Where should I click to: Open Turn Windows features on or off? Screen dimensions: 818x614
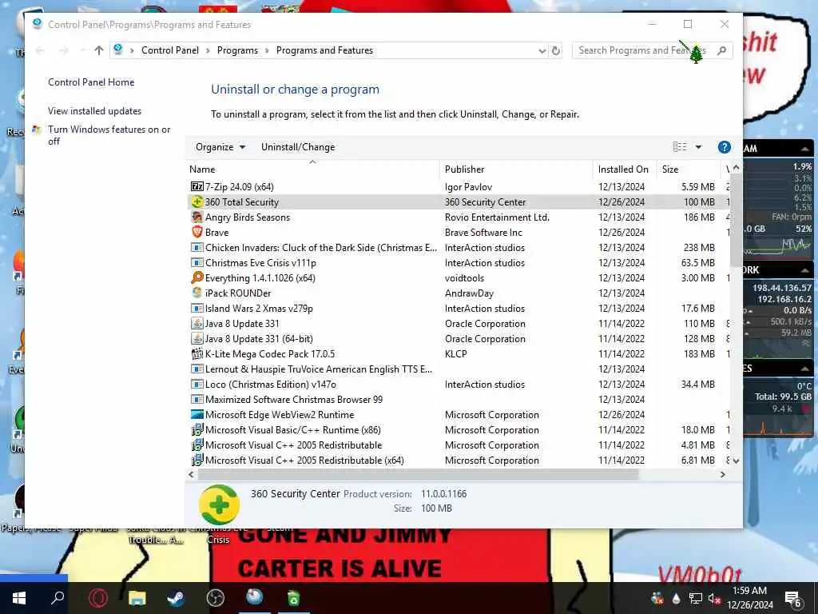pyautogui.click(x=109, y=135)
